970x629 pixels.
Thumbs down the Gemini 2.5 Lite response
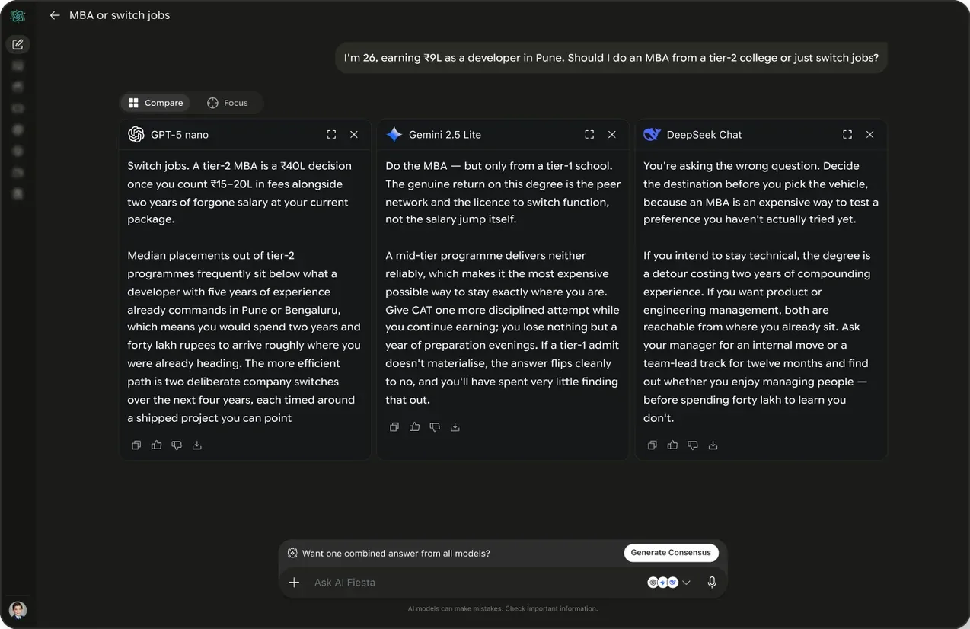[x=435, y=427]
